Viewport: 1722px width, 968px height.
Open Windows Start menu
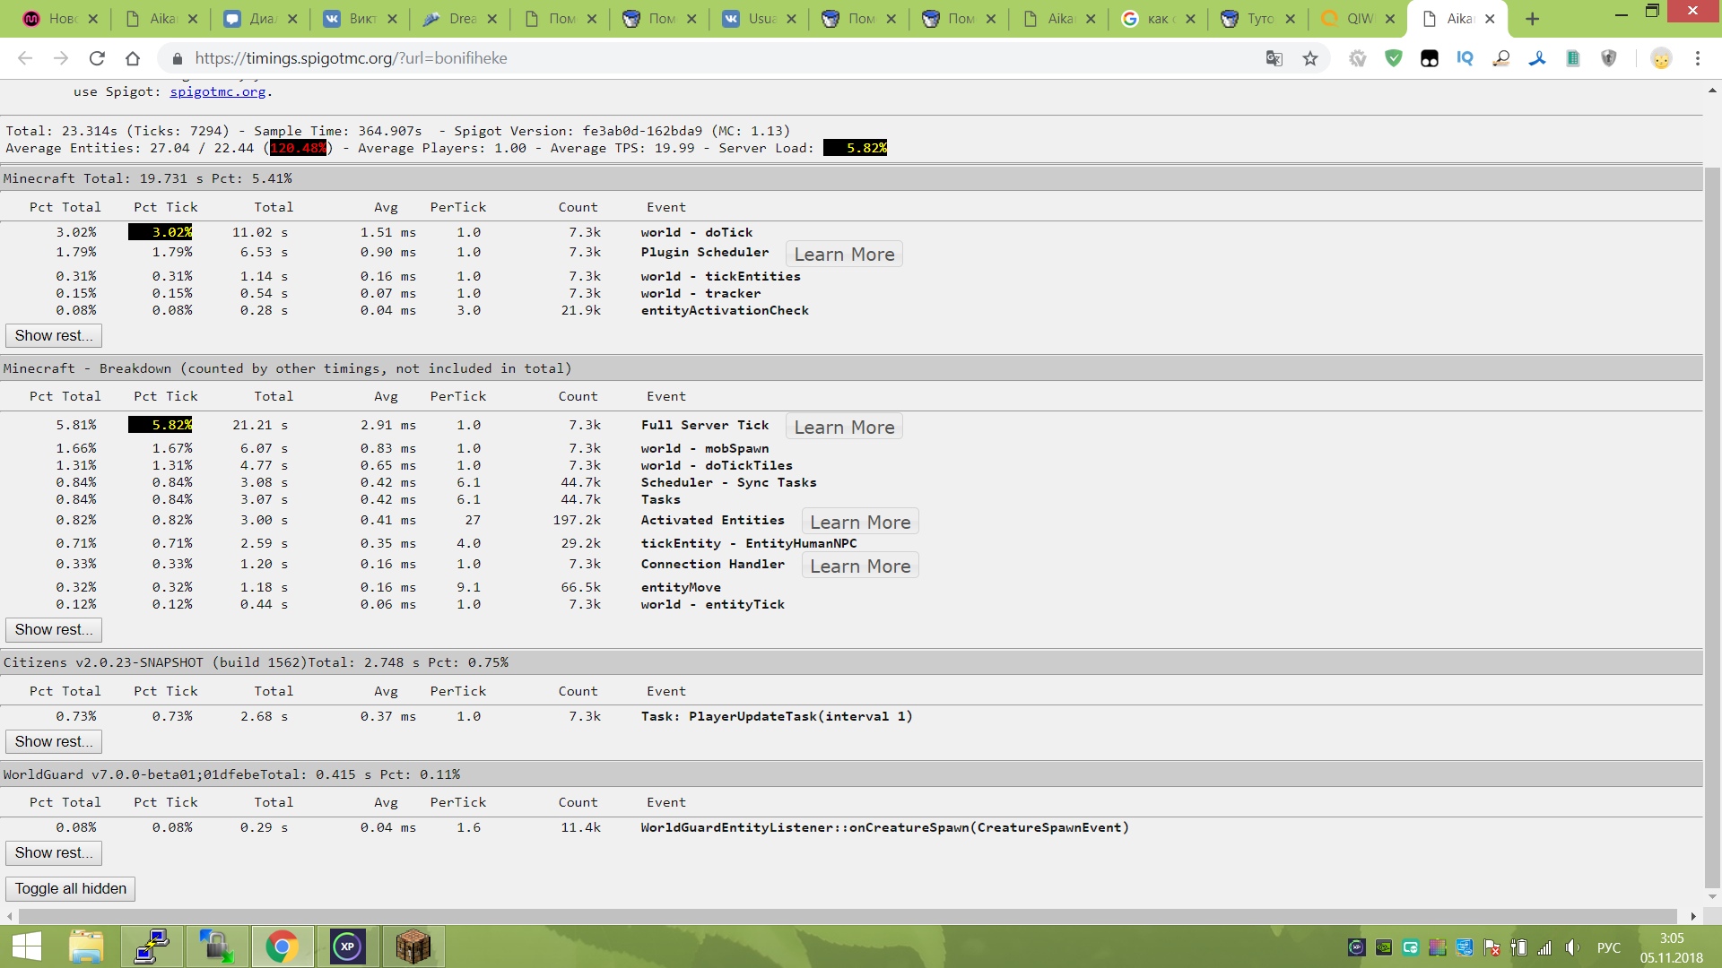[27, 946]
